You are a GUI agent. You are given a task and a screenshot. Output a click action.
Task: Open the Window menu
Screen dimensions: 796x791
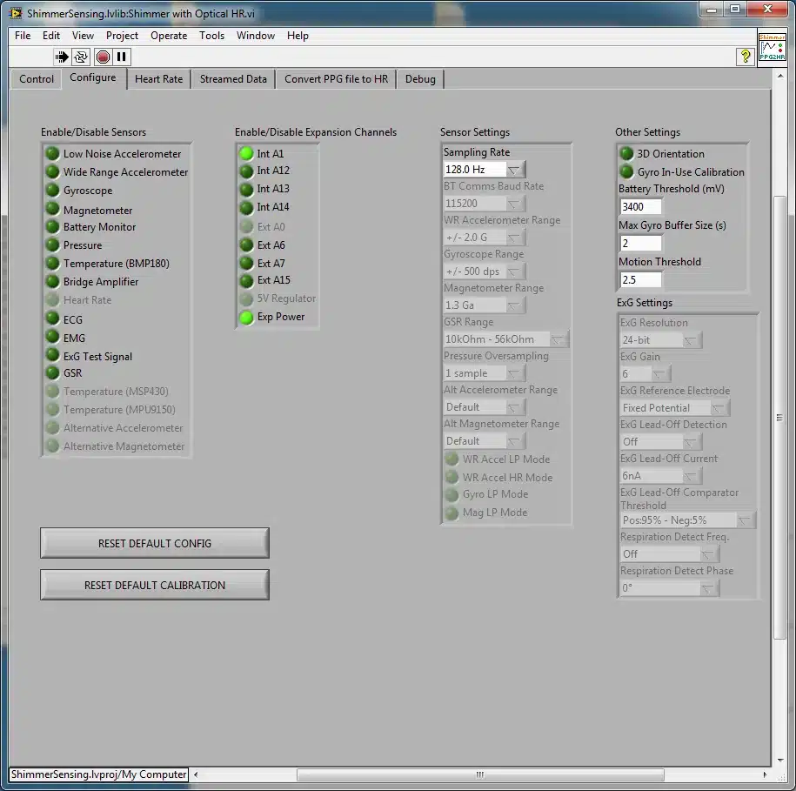click(256, 36)
